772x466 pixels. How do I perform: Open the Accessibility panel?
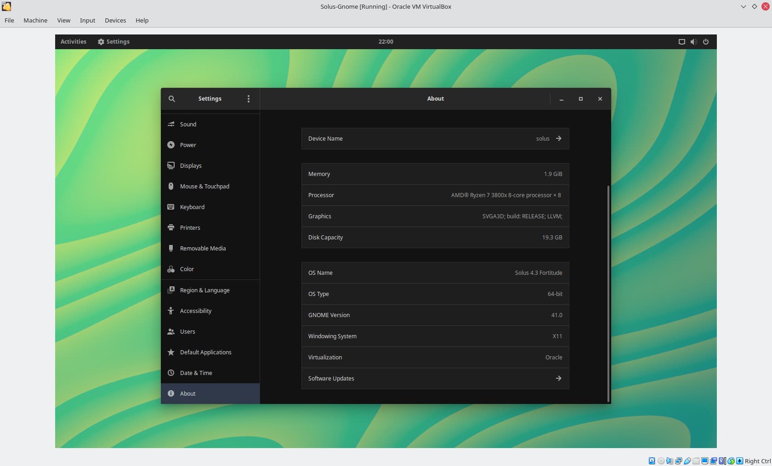[210, 311]
